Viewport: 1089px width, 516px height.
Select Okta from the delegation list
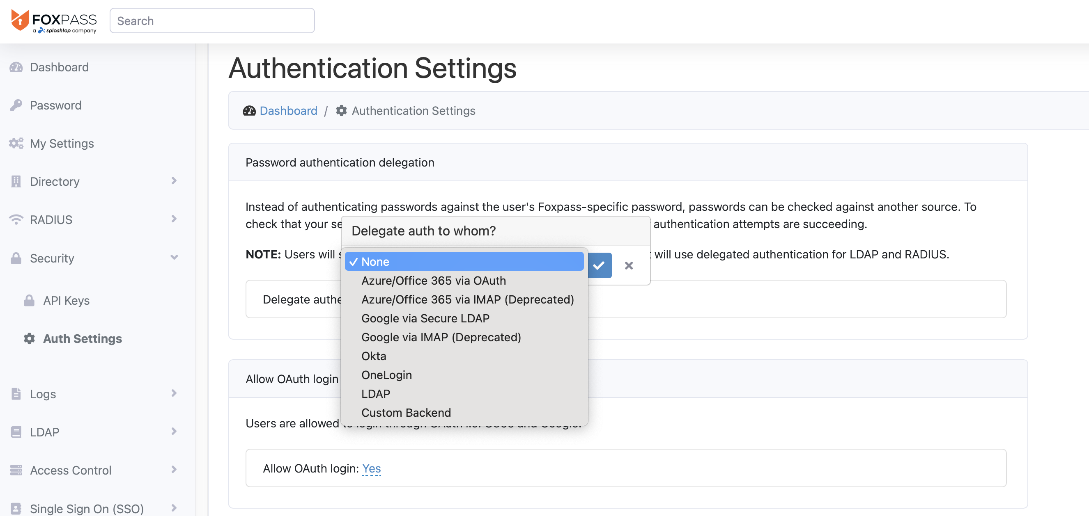click(x=374, y=356)
